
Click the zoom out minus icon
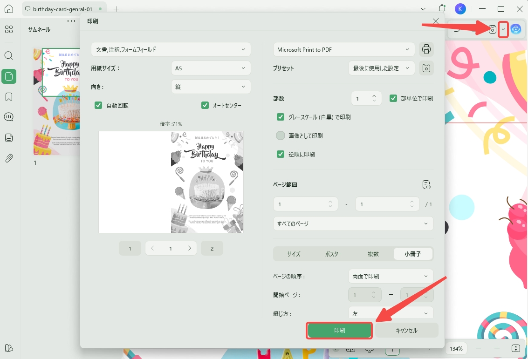tap(479, 349)
